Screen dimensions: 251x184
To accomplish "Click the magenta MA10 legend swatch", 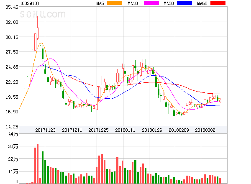I will 151,3.
